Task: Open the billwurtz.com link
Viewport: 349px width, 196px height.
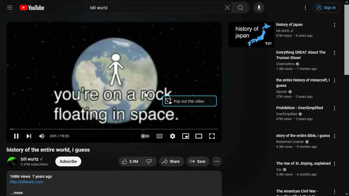Action: (26, 182)
